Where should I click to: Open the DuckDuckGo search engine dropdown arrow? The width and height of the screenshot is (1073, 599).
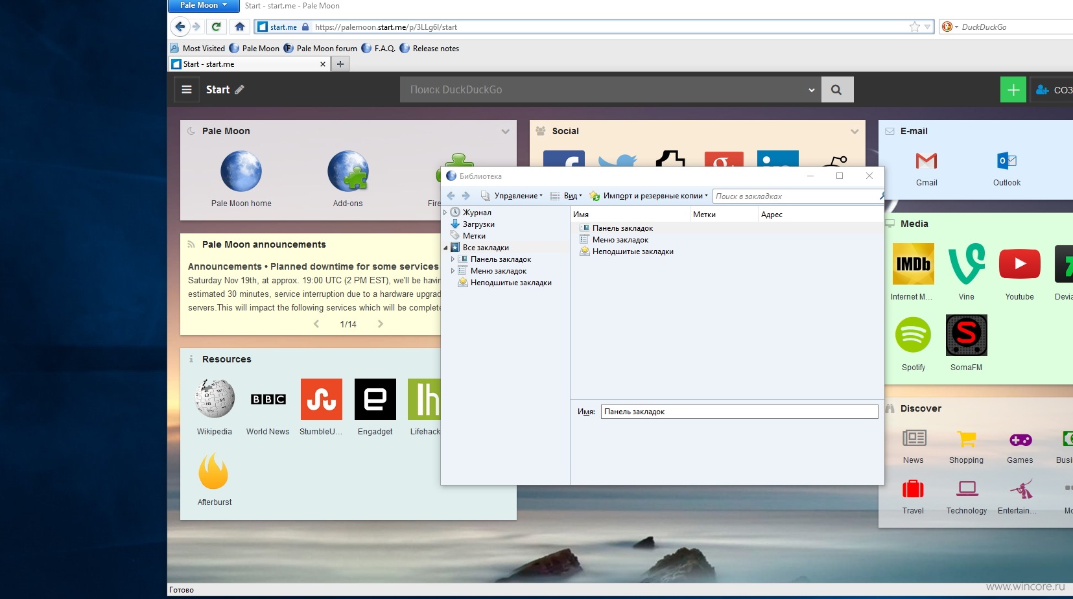pyautogui.click(x=956, y=27)
